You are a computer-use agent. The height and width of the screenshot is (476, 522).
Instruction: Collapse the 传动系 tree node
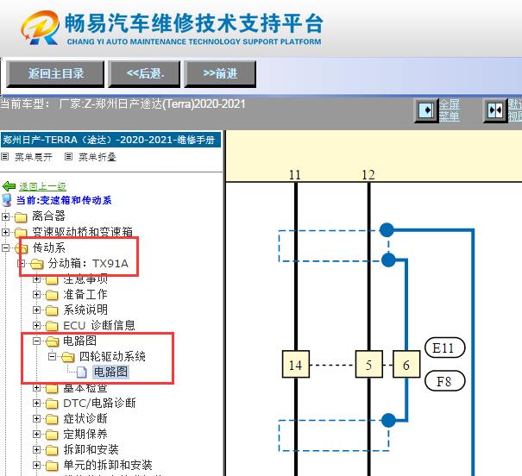coord(5,247)
